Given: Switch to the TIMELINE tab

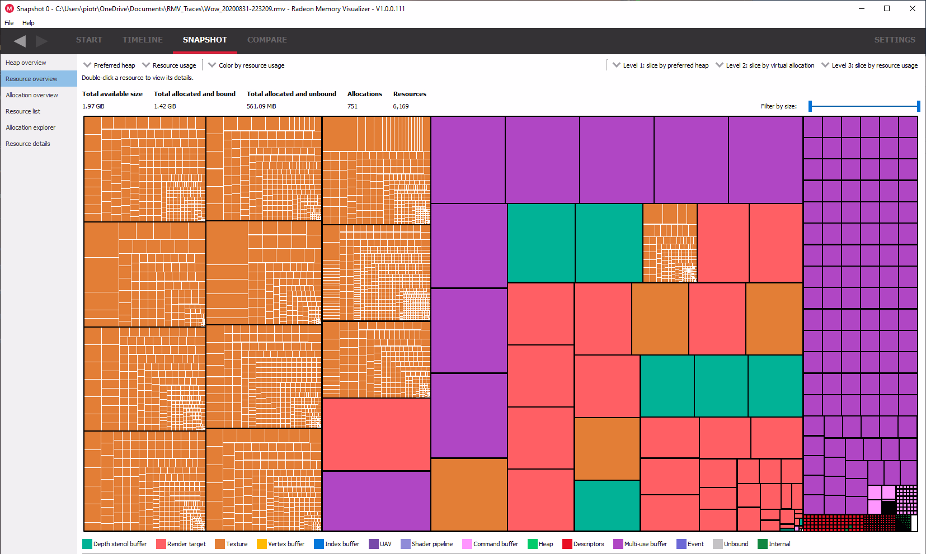Looking at the screenshot, I should click(143, 40).
